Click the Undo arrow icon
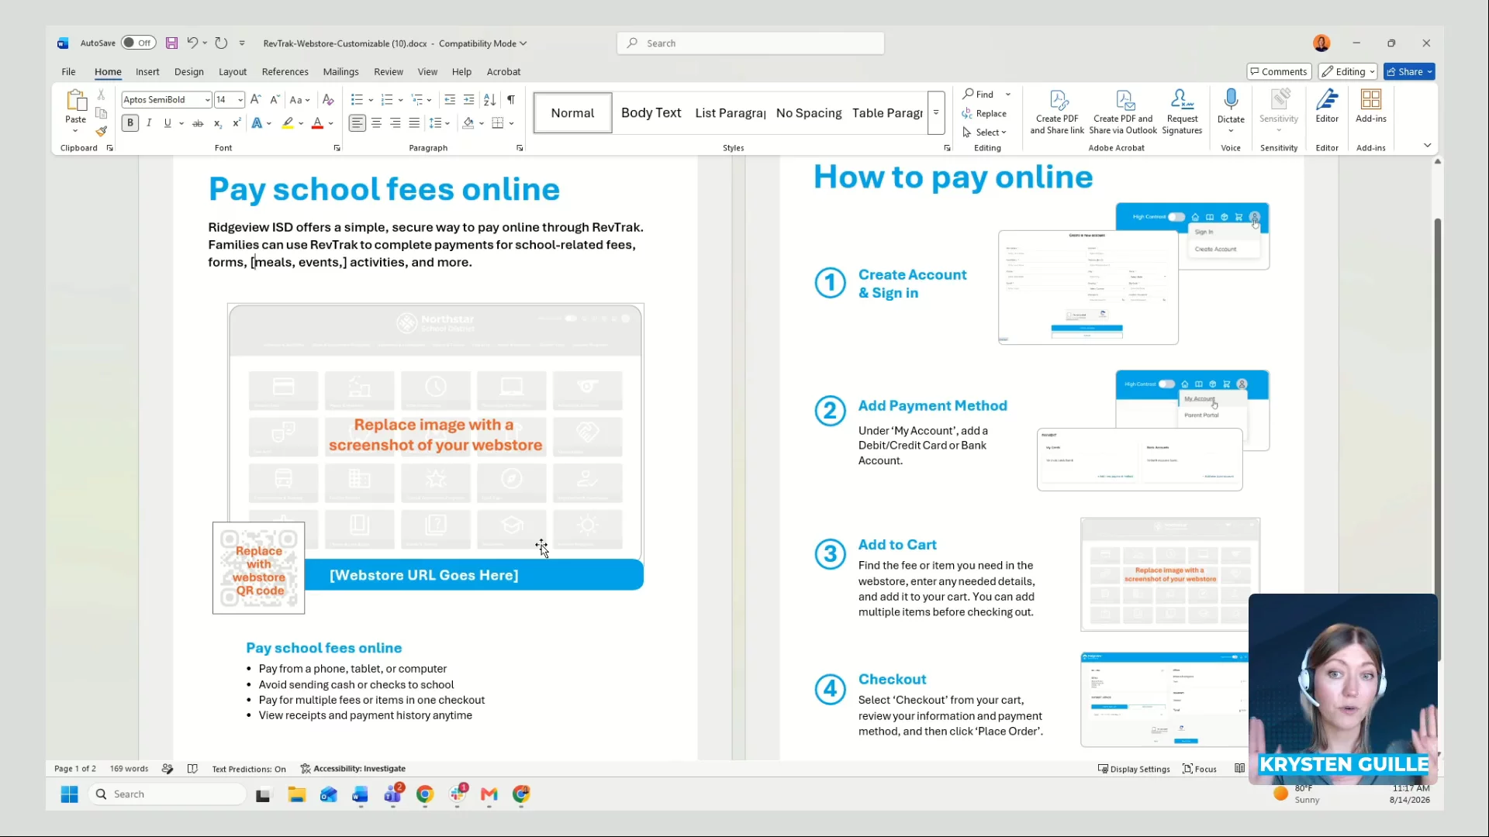 coord(192,43)
